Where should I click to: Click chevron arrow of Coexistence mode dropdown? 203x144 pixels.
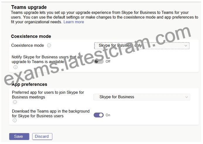[186, 46]
